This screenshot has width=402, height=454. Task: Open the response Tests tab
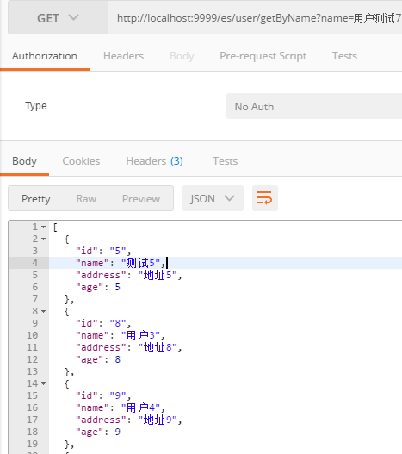226,161
